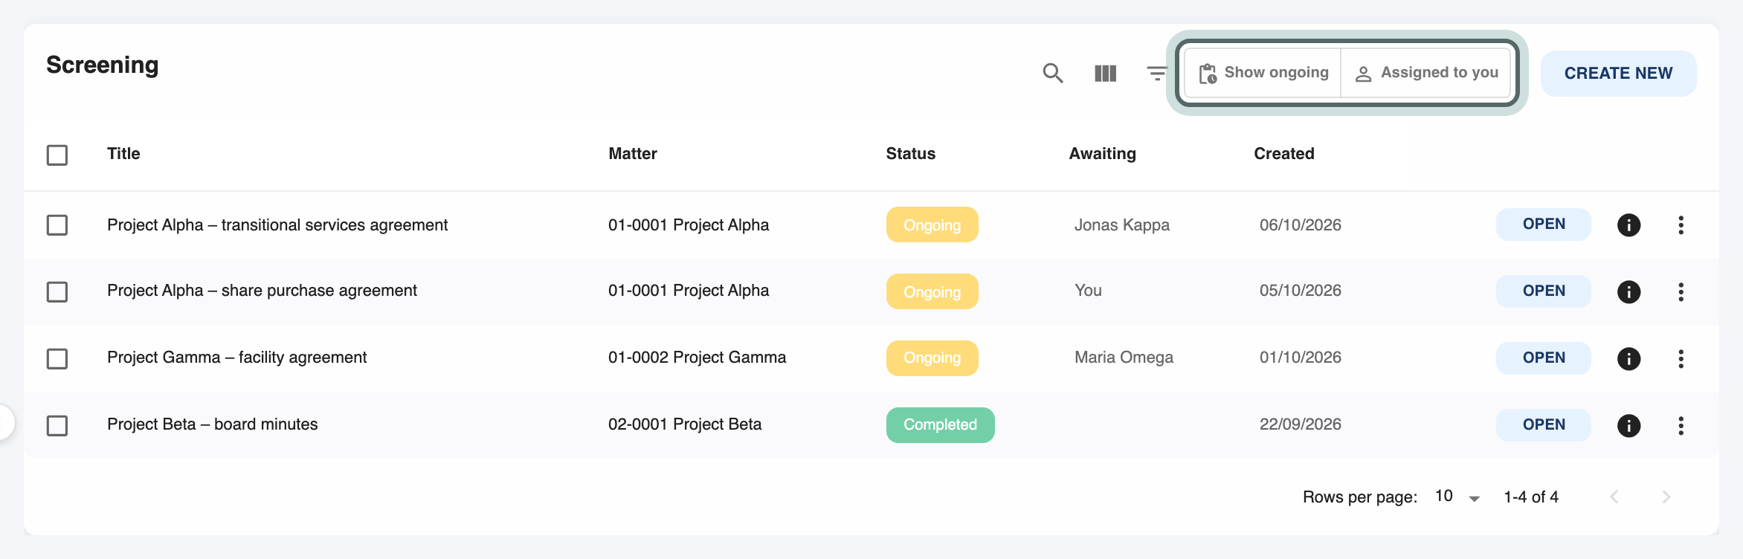Open the search magnifier icon
The height and width of the screenshot is (559, 1743).
click(x=1053, y=73)
